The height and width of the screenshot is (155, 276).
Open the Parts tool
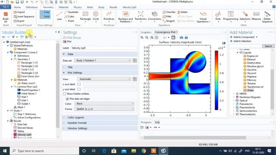(x=218, y=16)
